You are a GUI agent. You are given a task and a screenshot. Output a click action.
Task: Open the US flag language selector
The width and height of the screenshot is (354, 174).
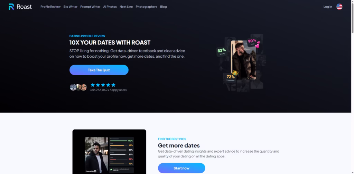(x=339, y=7)
